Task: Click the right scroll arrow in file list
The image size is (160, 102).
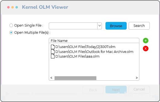Action: pos(137,78)
